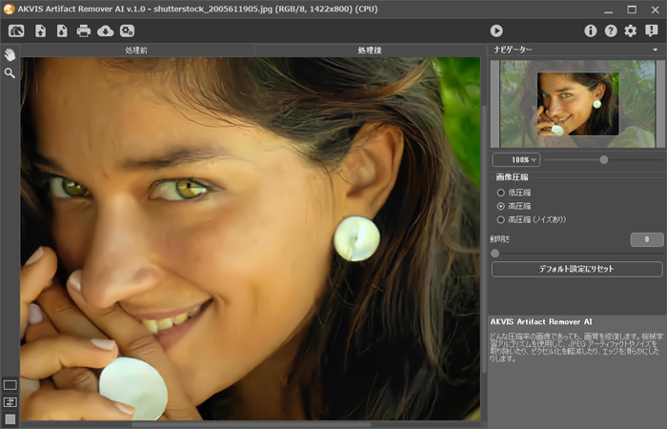Switch to single window view mode icon

point(10,385)
